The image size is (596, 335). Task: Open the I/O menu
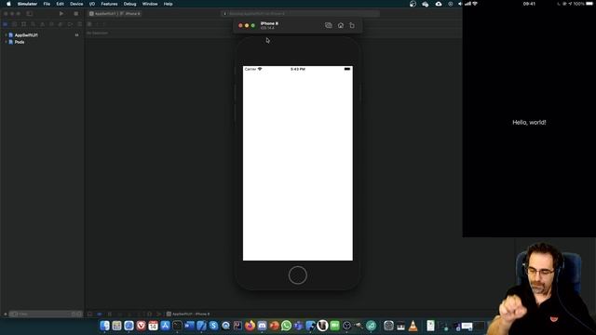92,4
